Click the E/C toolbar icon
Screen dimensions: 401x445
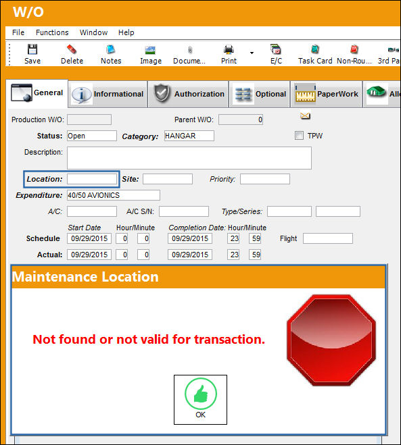[276, 49]
